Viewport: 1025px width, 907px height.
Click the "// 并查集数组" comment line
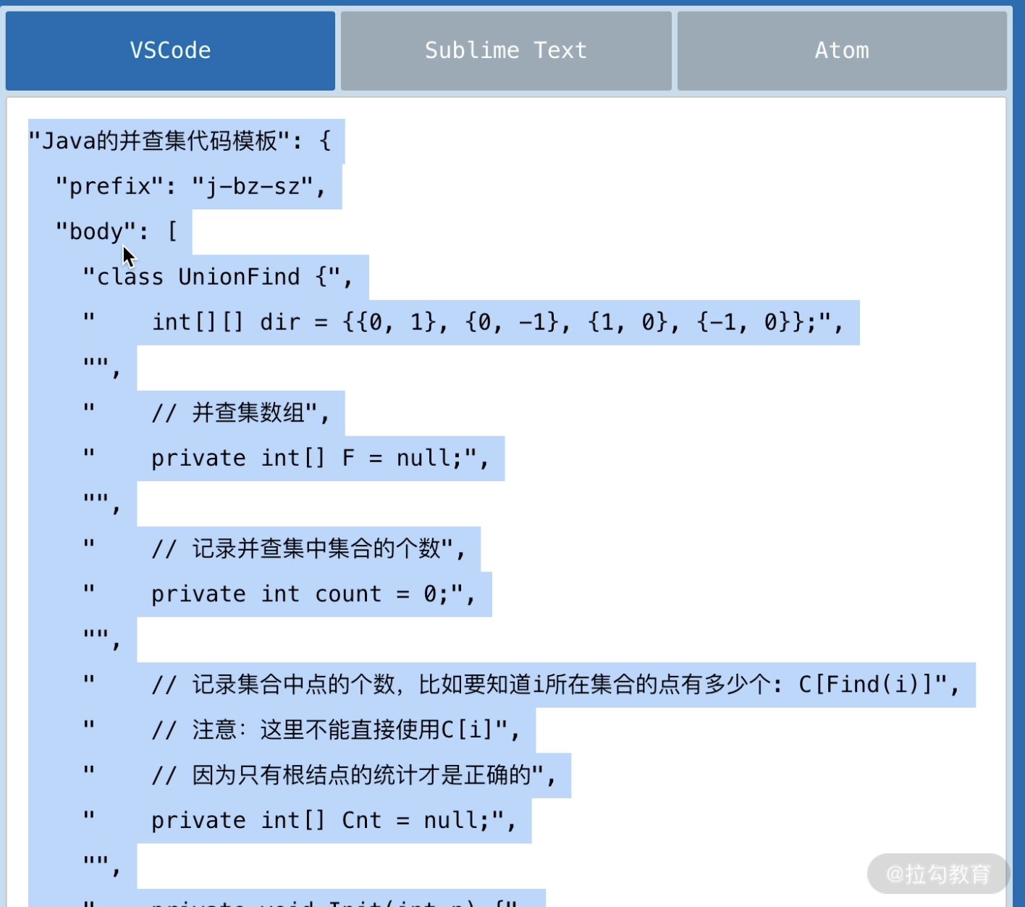(x=206, y=413)
